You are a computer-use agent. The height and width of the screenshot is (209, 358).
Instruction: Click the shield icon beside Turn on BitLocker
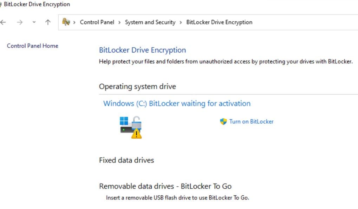click(x=223, y=121)
